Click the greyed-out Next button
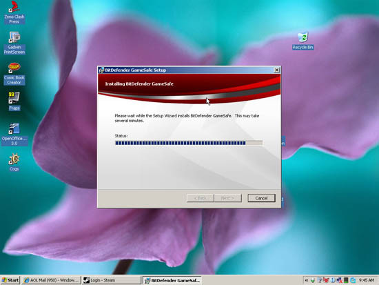 tap(227, 198)
